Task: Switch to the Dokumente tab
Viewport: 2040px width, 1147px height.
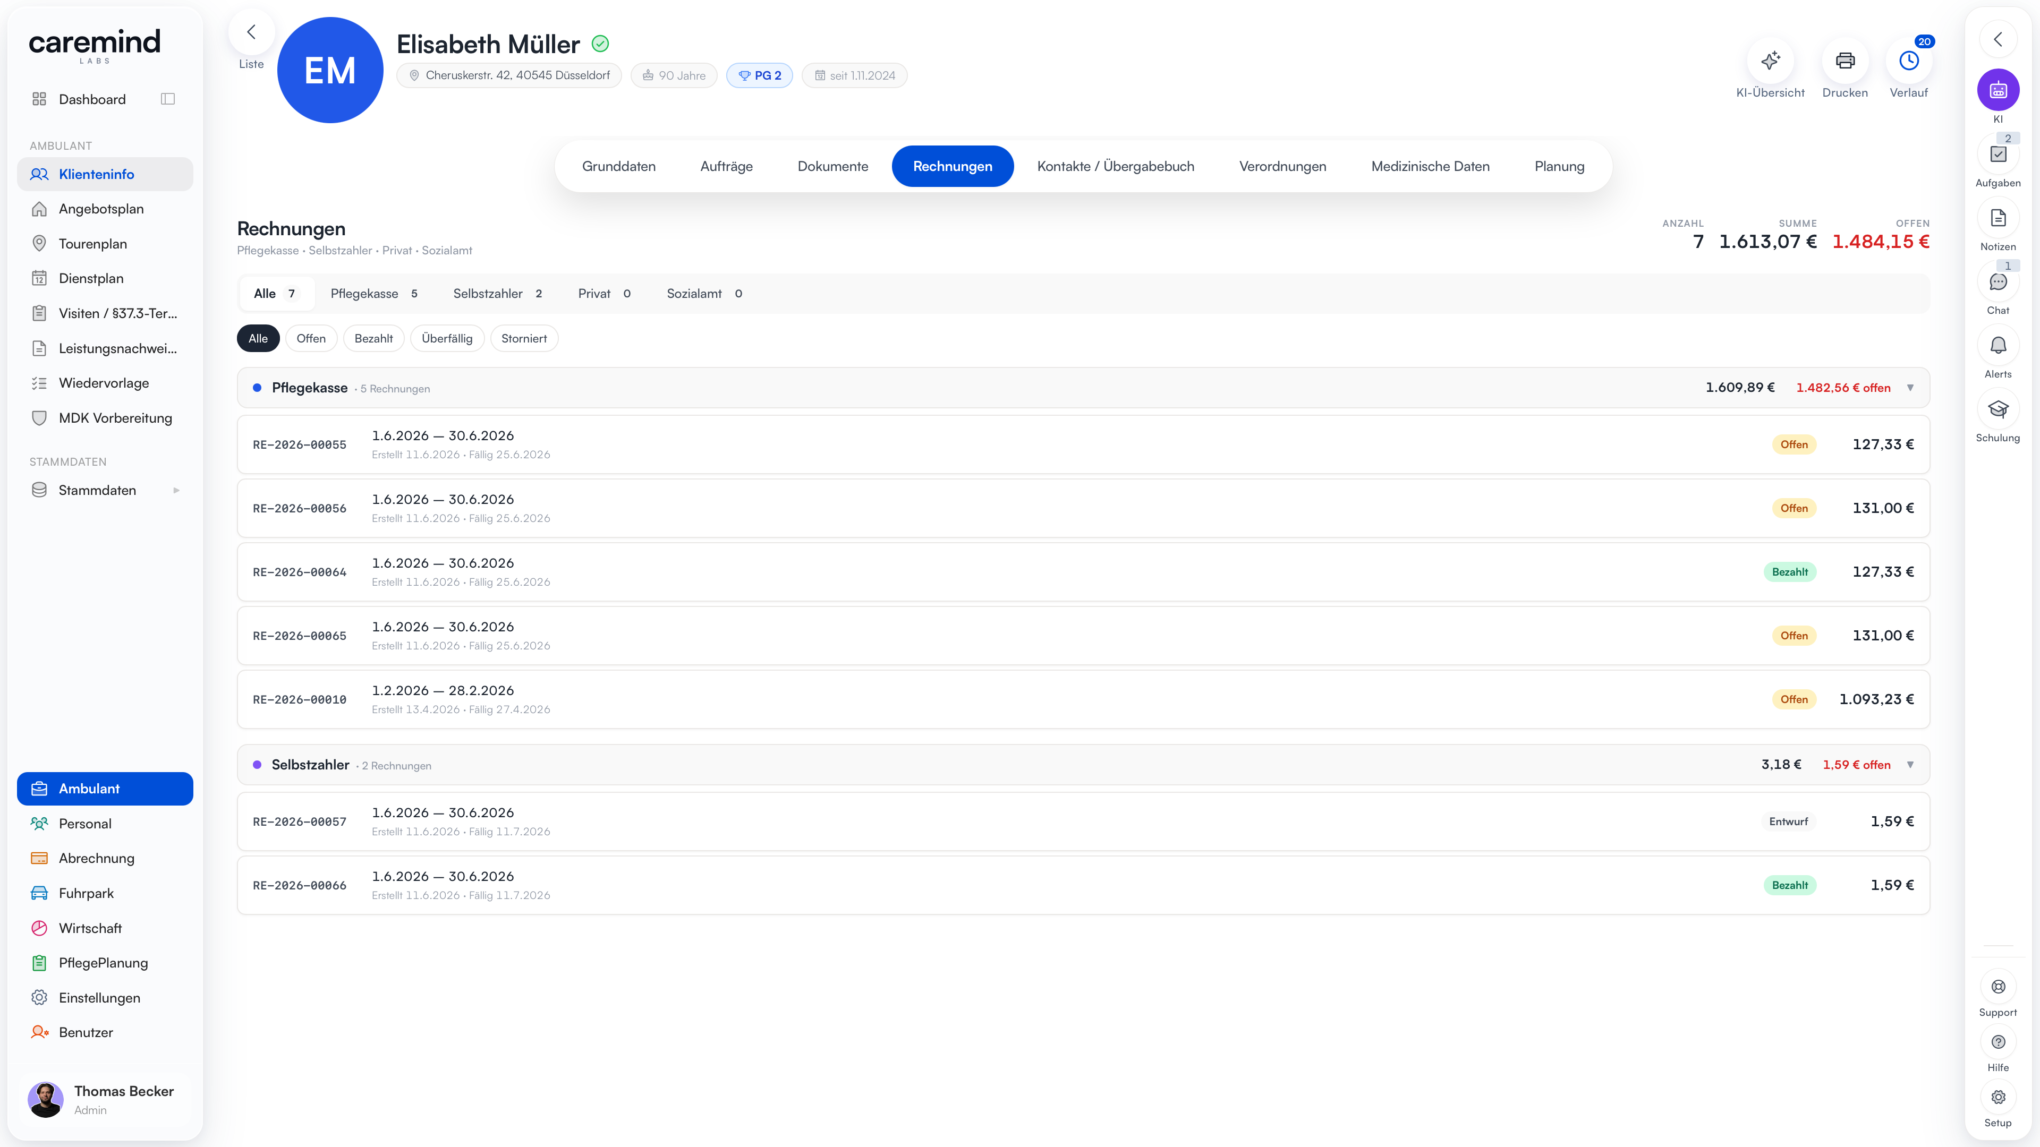Action: click(x=832, y=166)
